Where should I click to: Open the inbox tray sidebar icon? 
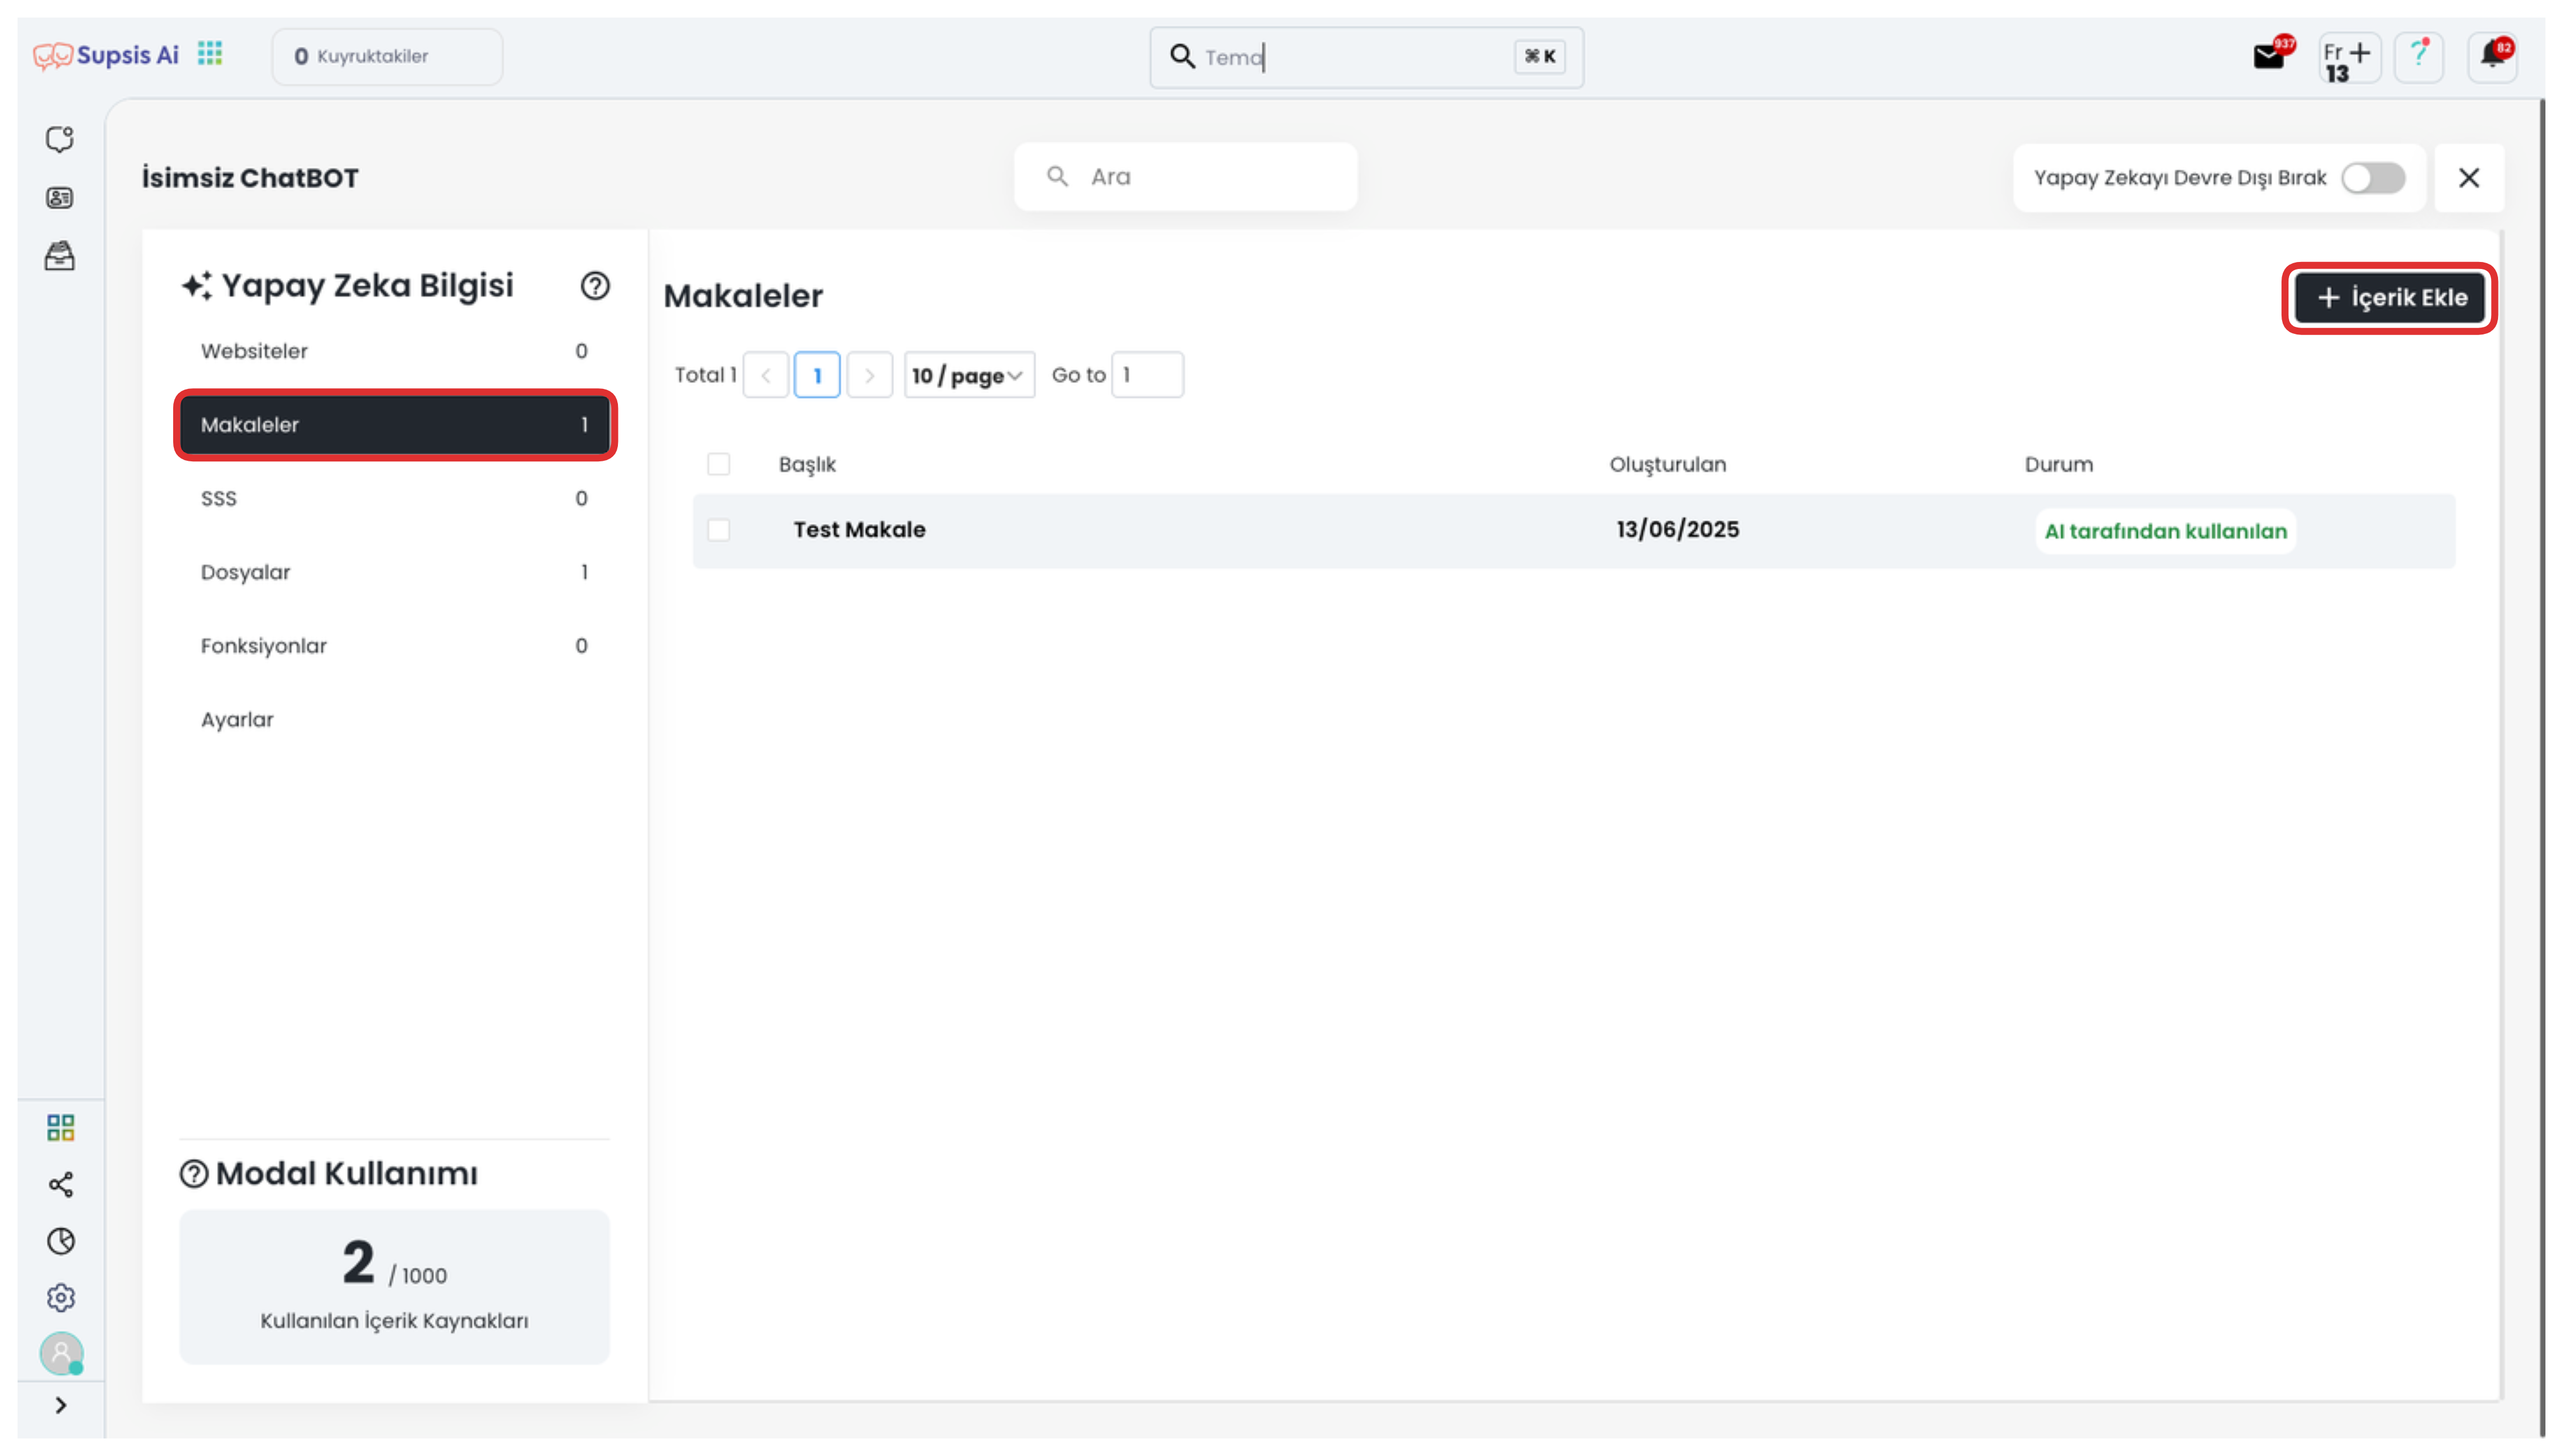pos(60,256)
